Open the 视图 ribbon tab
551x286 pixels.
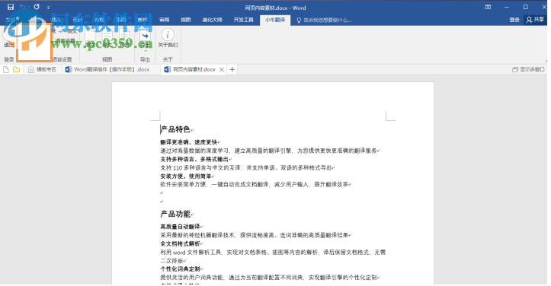click(x=185, y=20)
